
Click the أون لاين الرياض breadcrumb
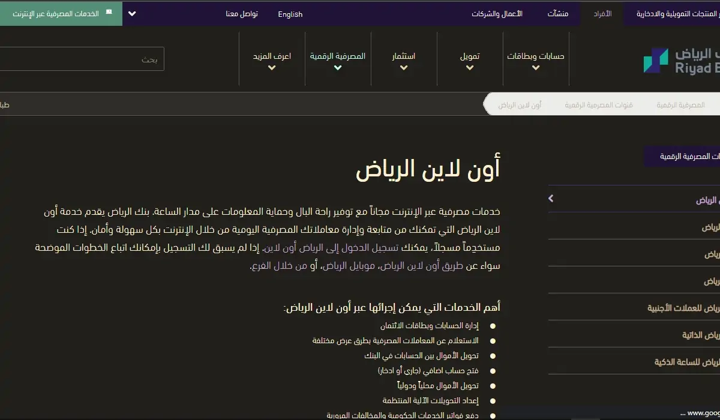(x=520, y=105)
